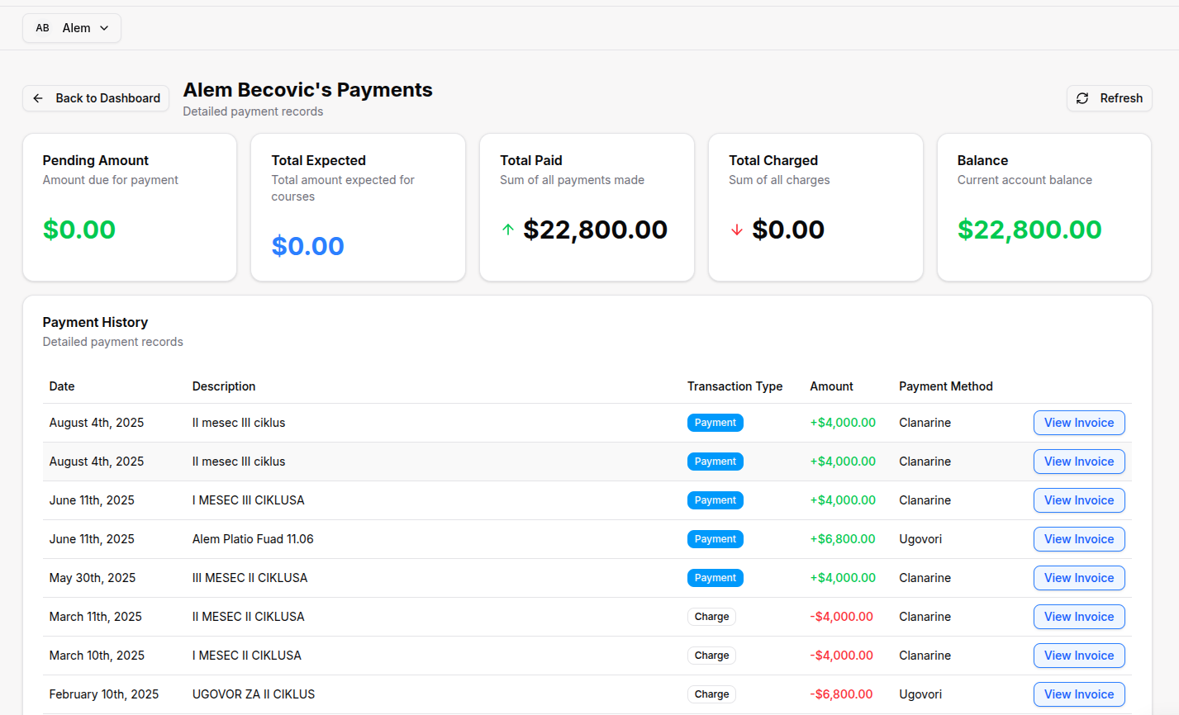Viewport: 1179px width, 715px height.
Task: Go back to the Dashboard
Action: pyautogui.click(x=96, y=98)
